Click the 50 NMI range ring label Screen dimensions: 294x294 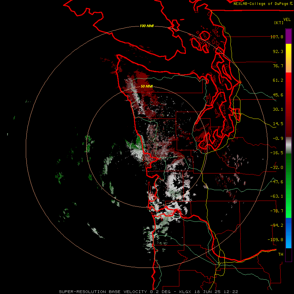click(147, 86)
